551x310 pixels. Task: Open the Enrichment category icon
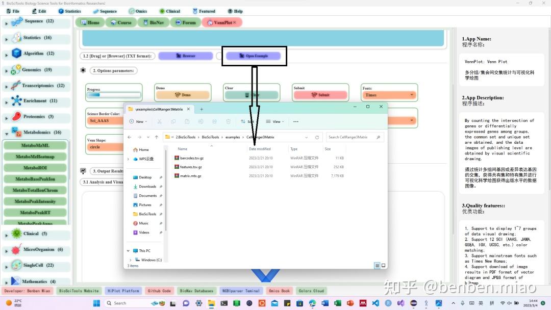(15, 100)
